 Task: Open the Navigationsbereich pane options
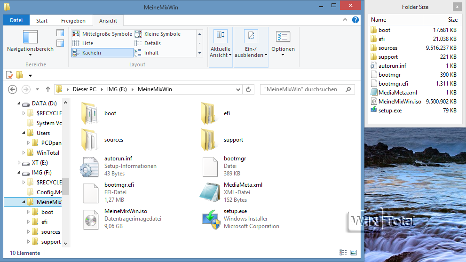[x=30, y=43]
